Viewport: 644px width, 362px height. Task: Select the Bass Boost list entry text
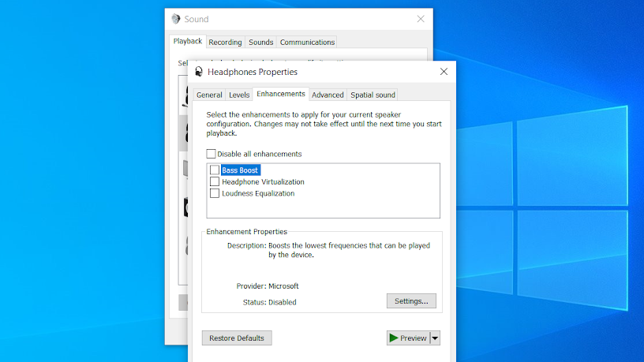coord(240,170)
